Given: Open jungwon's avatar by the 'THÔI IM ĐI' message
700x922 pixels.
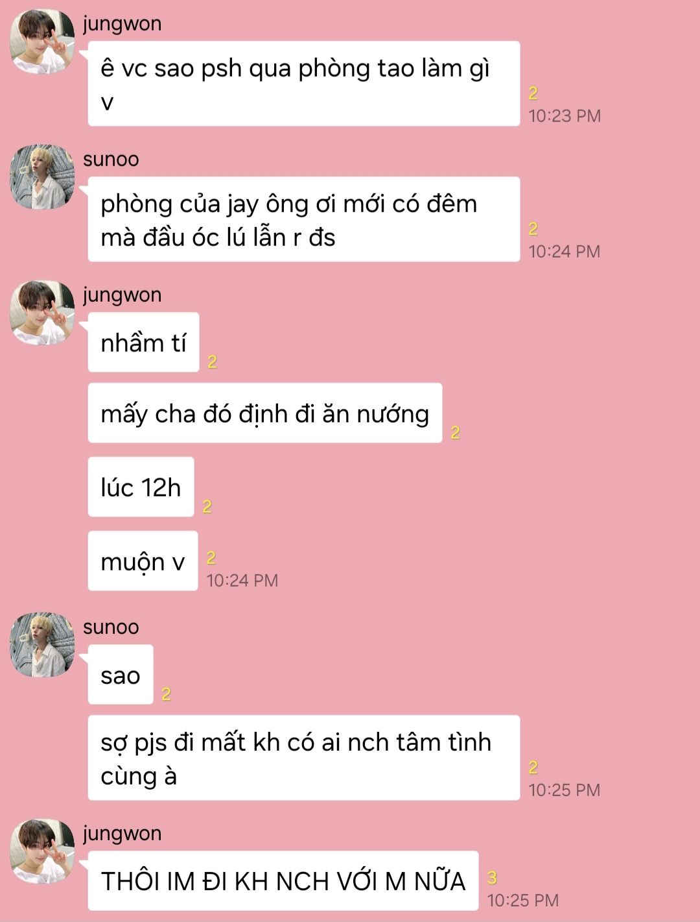Looking at the screenshot, I should 43,851.
